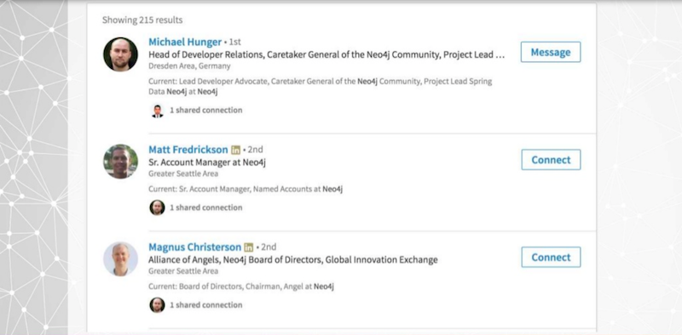Click shared connection avatar under Magnus Christerson

pyautogui.click(x=157, y=305)
